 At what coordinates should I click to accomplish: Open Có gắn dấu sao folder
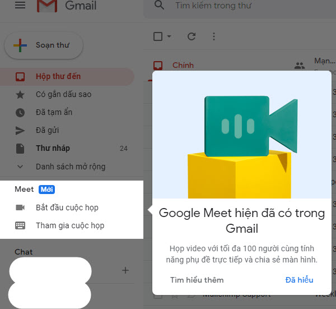pyautogui.click(x=63, y=94)
